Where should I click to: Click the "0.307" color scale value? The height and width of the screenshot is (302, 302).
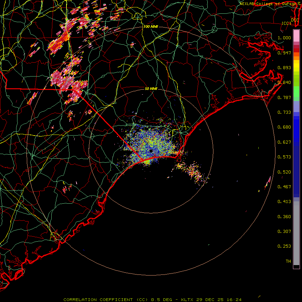284,232
